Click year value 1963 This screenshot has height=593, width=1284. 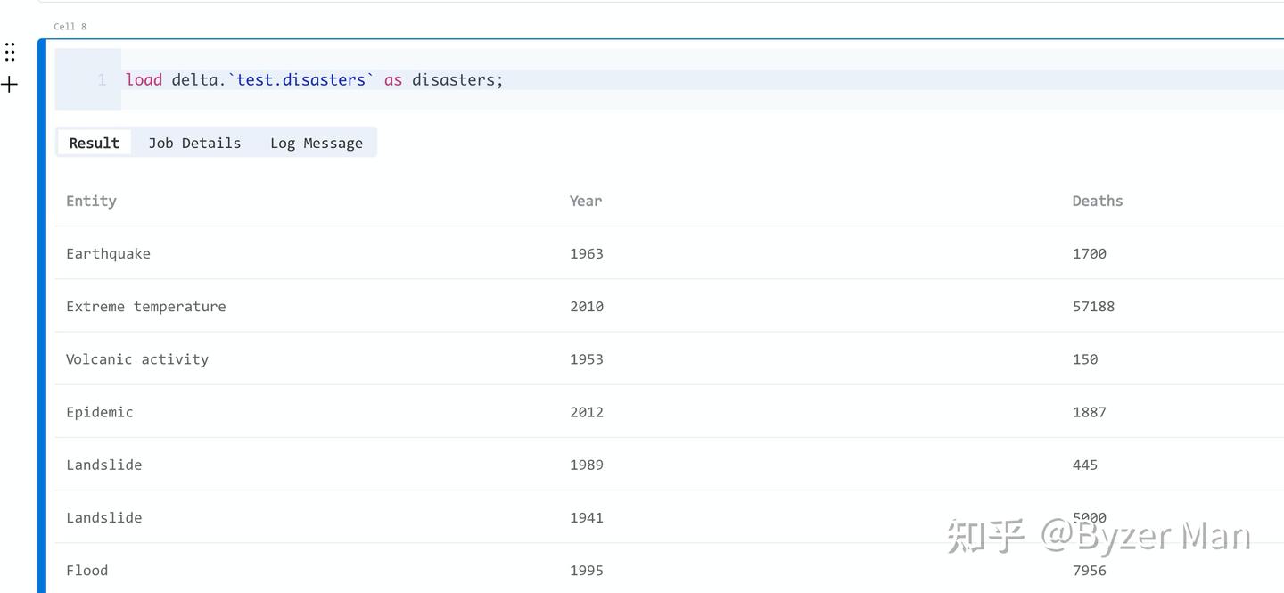pyautogui.click(x=587, y=253)
